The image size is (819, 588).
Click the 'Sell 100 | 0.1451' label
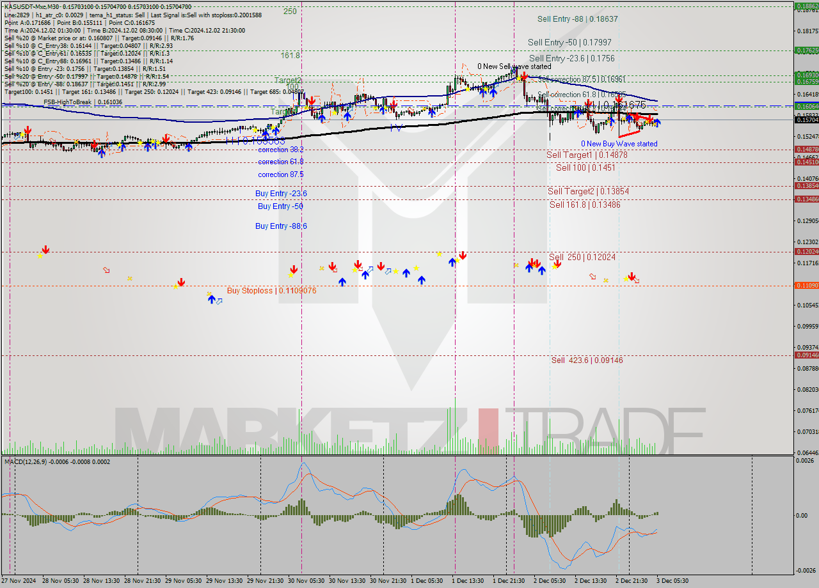click(x=585, y=167)
